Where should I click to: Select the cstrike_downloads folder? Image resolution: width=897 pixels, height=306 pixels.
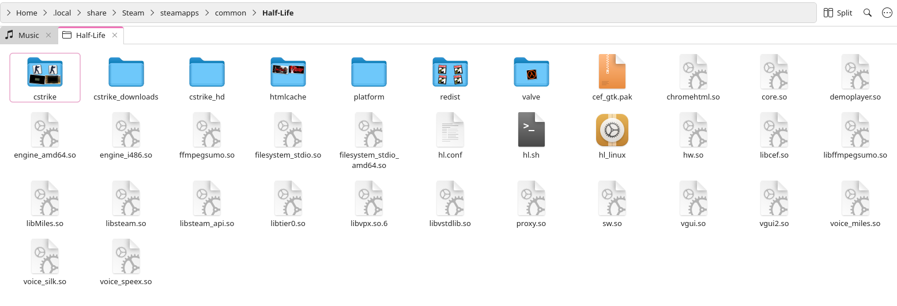(126, 72)
